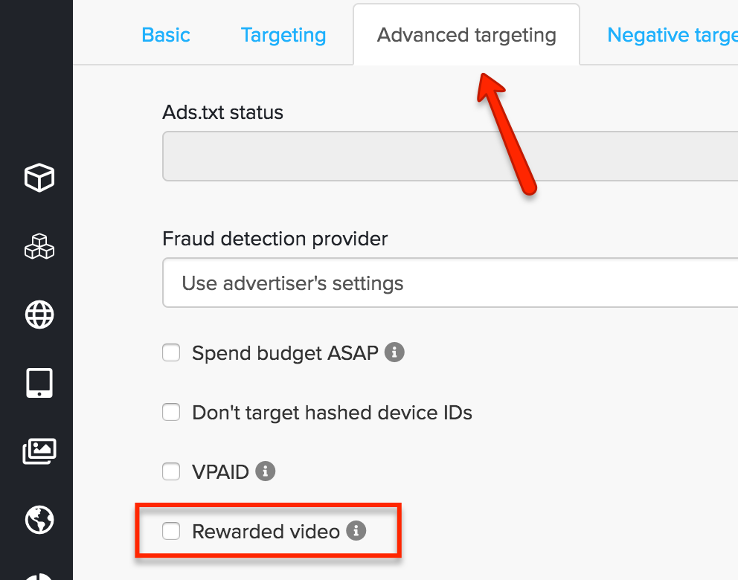Click the info icon next to VPAID
This screenshot has height=580, width=738.
pos(265,471)
